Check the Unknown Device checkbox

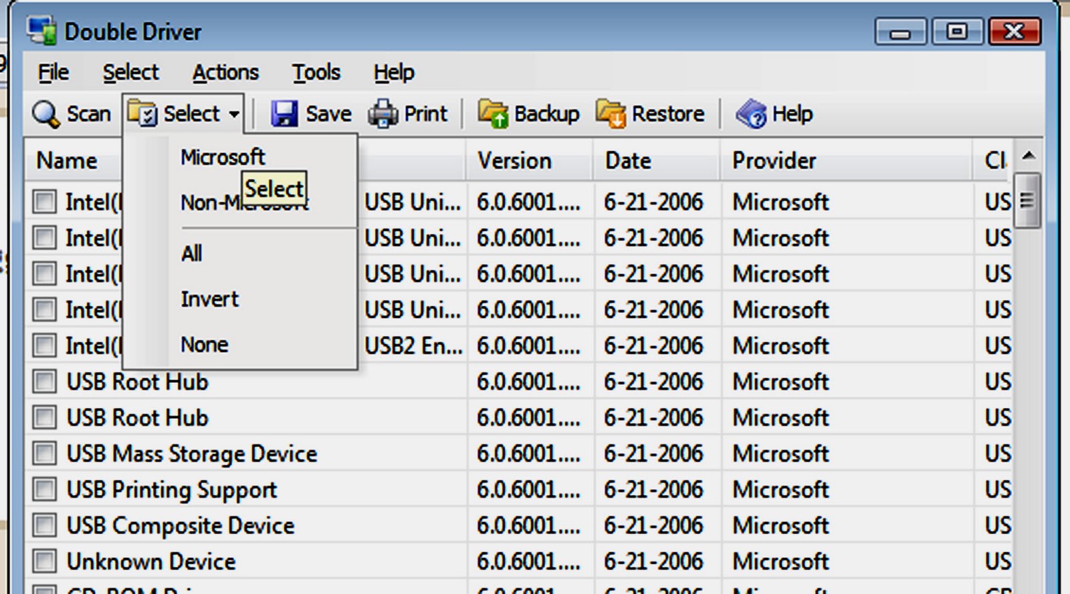click(x=45, y=561)
